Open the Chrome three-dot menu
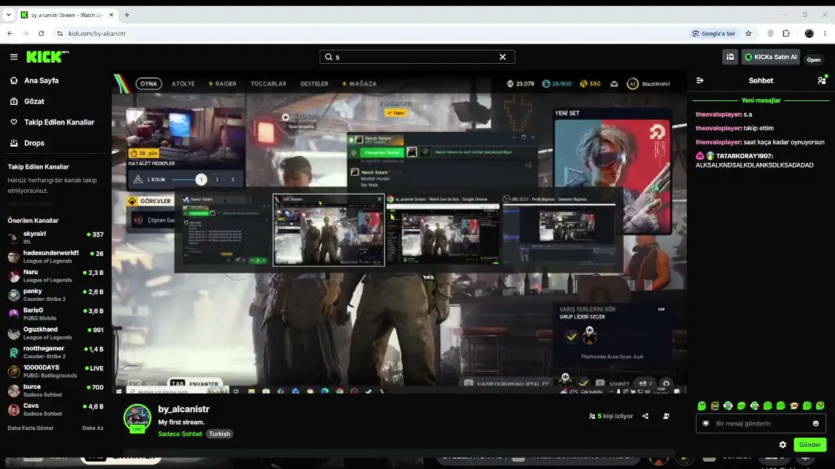The image size is (835, 469). tap(825, 33)
